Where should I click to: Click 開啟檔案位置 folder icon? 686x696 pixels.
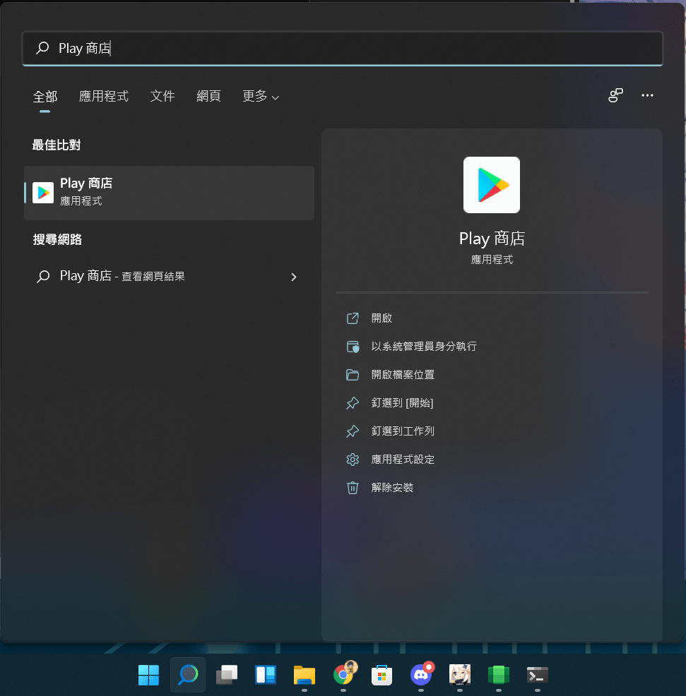click(353, 375)
